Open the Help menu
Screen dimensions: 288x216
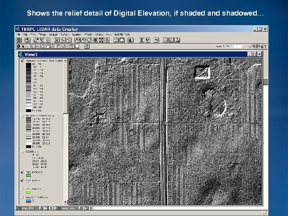point(109,34)
